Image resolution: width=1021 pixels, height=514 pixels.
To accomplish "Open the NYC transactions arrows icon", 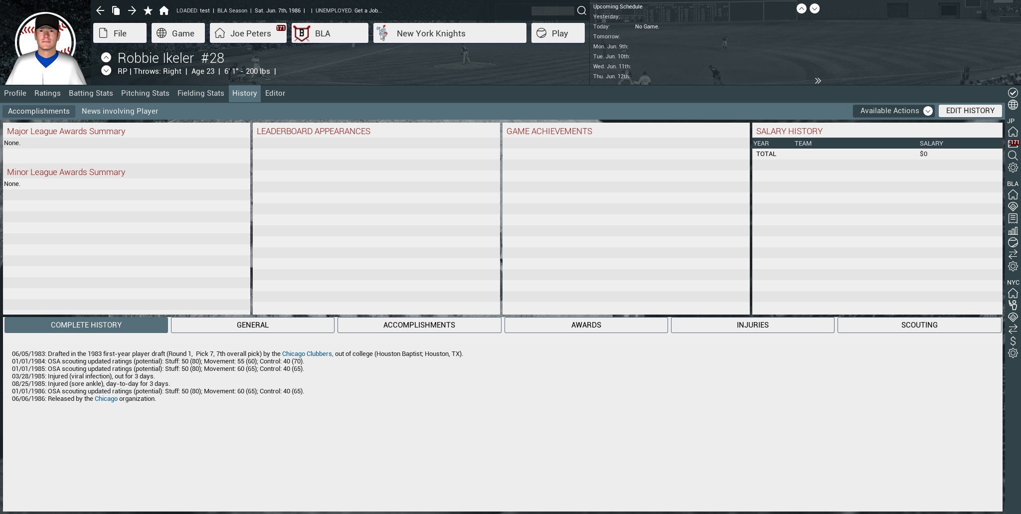I will (x=1013, y=329).
